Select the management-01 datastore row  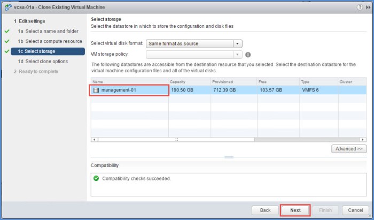229,90
